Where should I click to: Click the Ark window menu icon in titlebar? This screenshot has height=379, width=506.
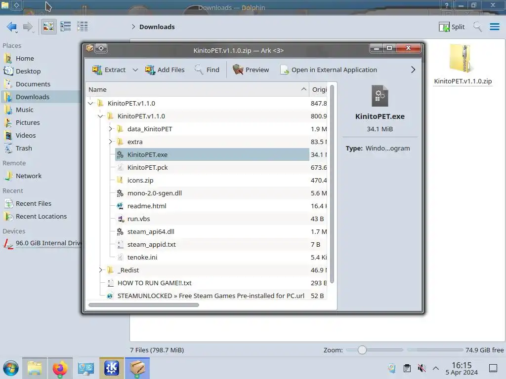(x=89, y=48)
